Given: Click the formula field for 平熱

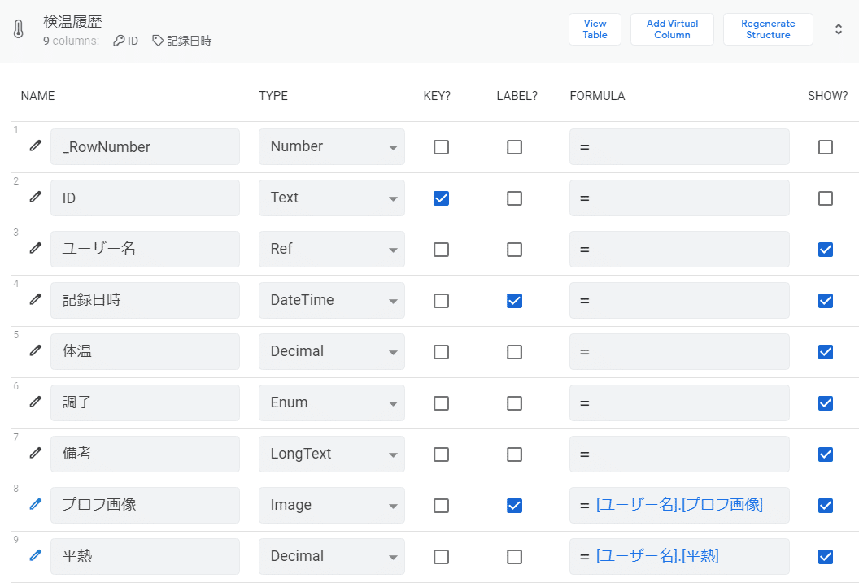Looking at the screenshot, I should point(679,557).
